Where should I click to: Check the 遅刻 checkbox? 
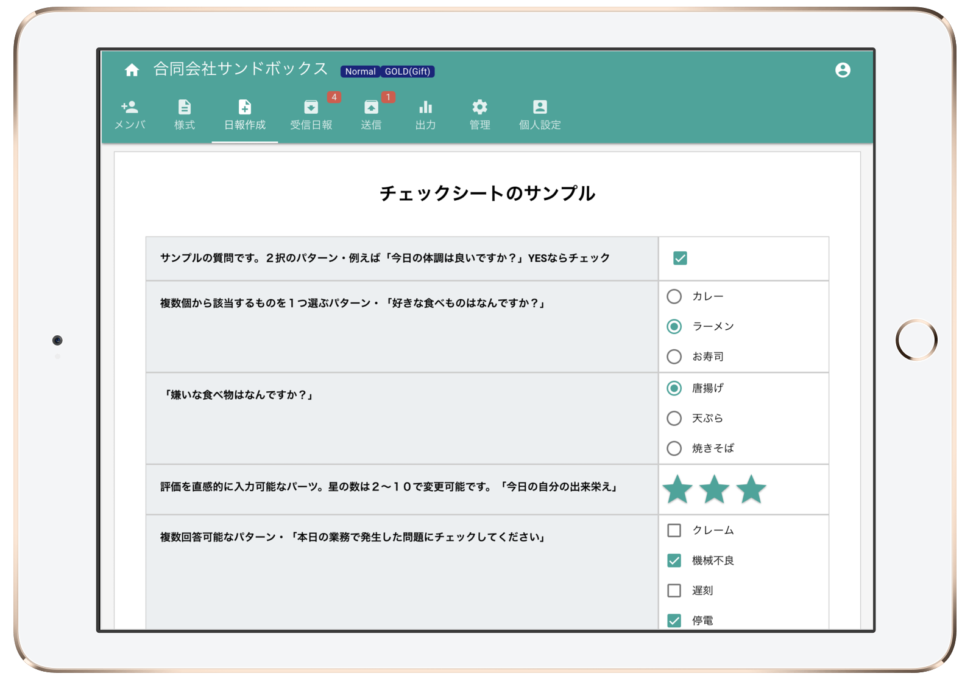coord(674,591)
